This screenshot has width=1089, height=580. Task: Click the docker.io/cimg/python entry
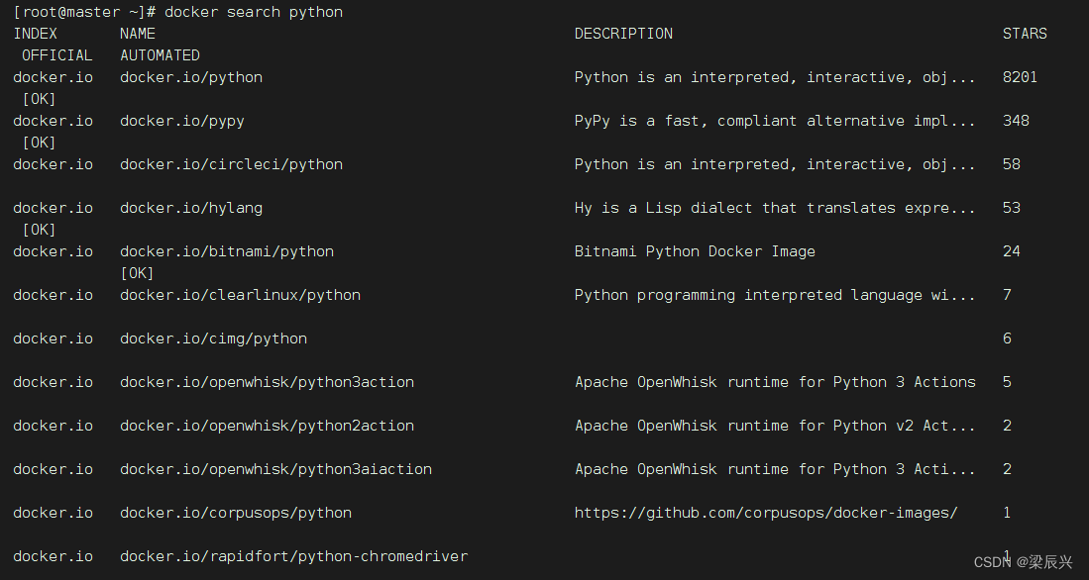click(x=214, y=338)
